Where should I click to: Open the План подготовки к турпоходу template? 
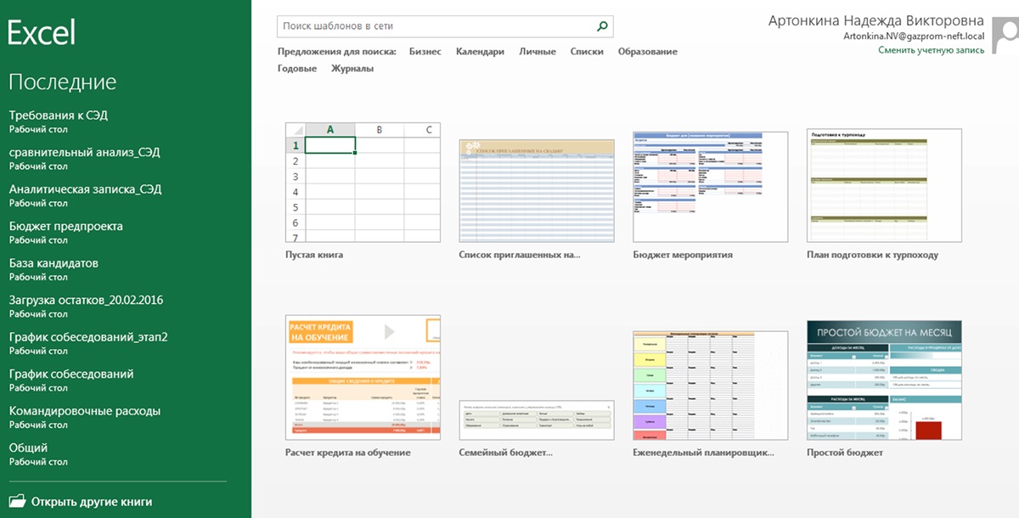[884, 187]
